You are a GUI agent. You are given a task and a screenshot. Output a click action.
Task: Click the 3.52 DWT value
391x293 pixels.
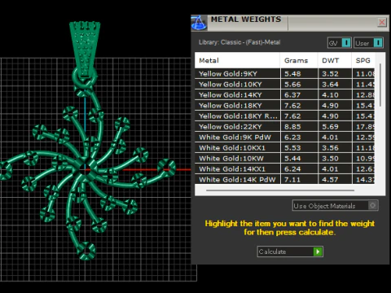coord(330,74)
